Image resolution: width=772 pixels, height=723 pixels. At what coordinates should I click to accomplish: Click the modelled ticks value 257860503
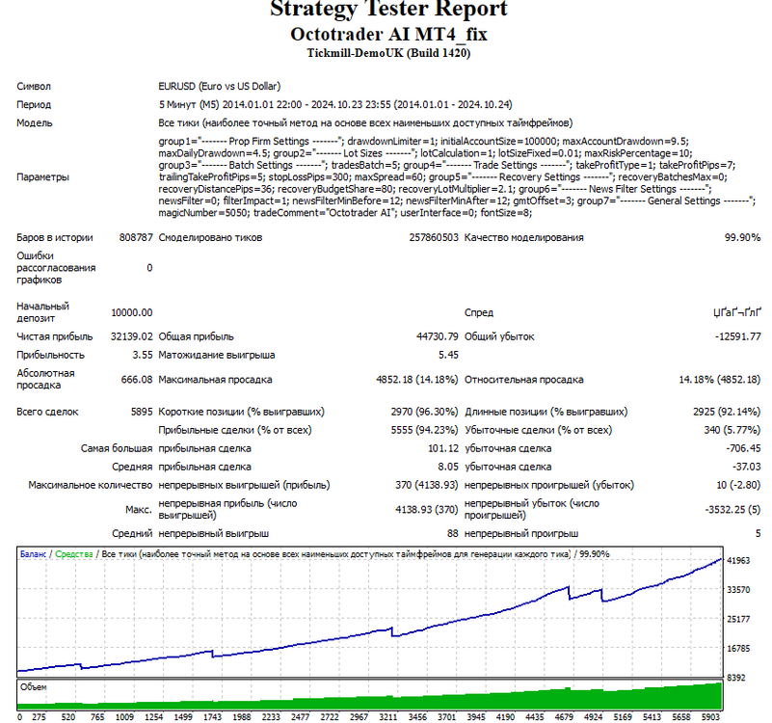coord(434,237)
